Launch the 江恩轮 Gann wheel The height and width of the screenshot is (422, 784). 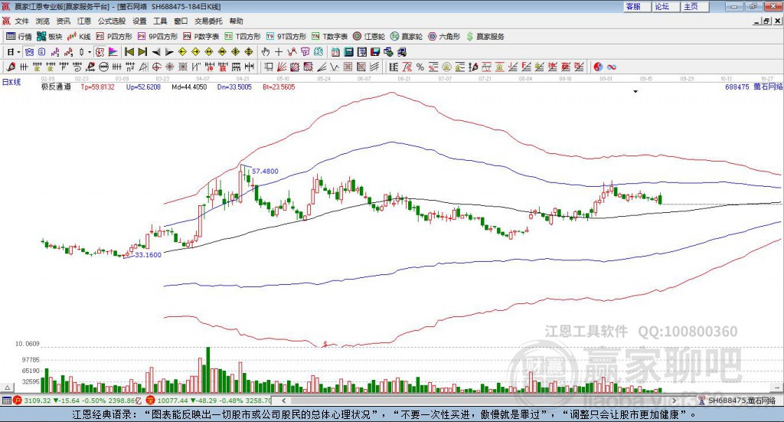pos(369,37)
